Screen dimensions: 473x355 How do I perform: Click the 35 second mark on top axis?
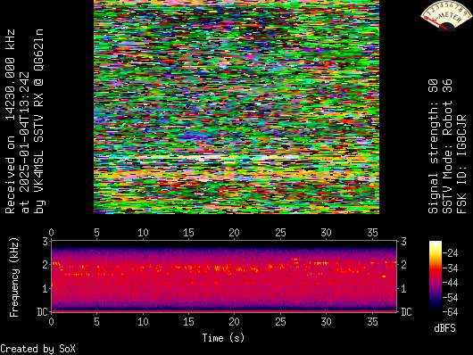pos(372,233)
